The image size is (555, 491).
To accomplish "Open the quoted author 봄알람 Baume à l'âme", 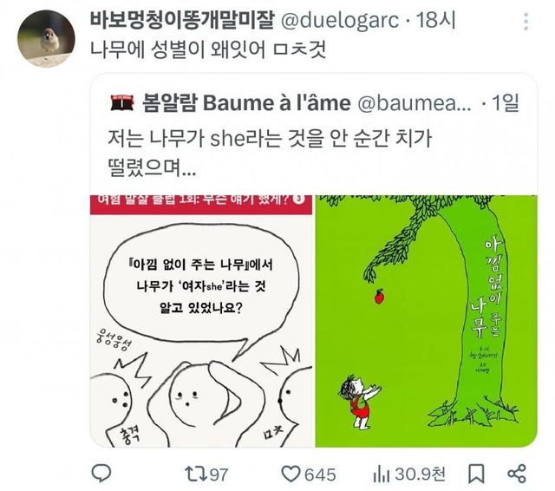I will 246,103.
